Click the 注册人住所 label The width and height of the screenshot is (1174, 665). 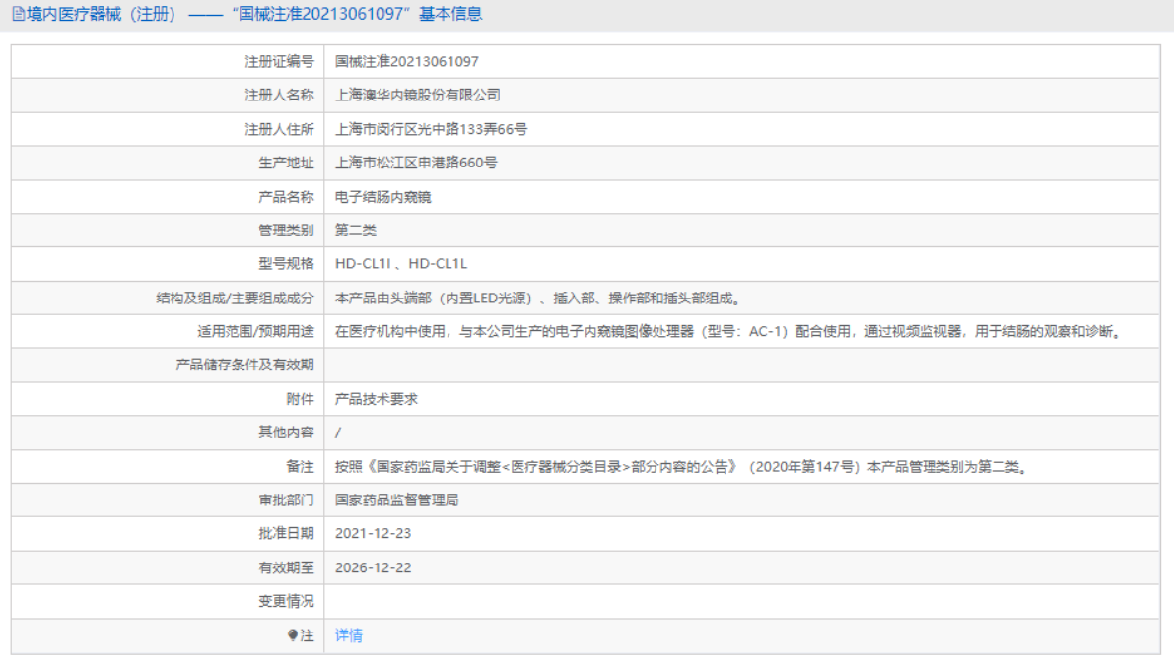click(x=279, y=129)
